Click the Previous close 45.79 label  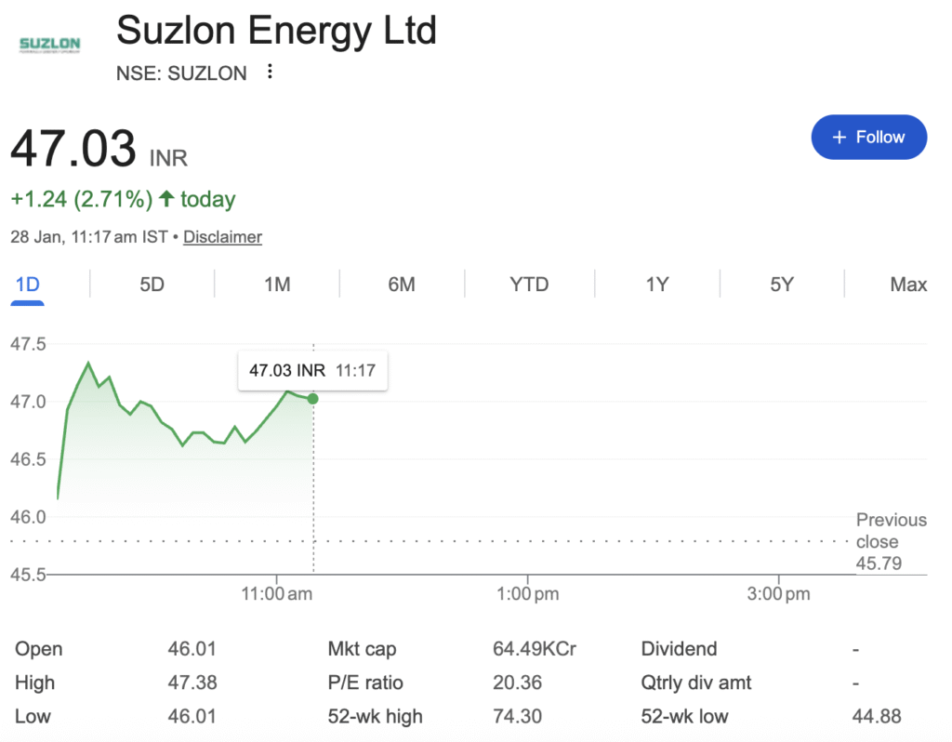click(891, 541)
